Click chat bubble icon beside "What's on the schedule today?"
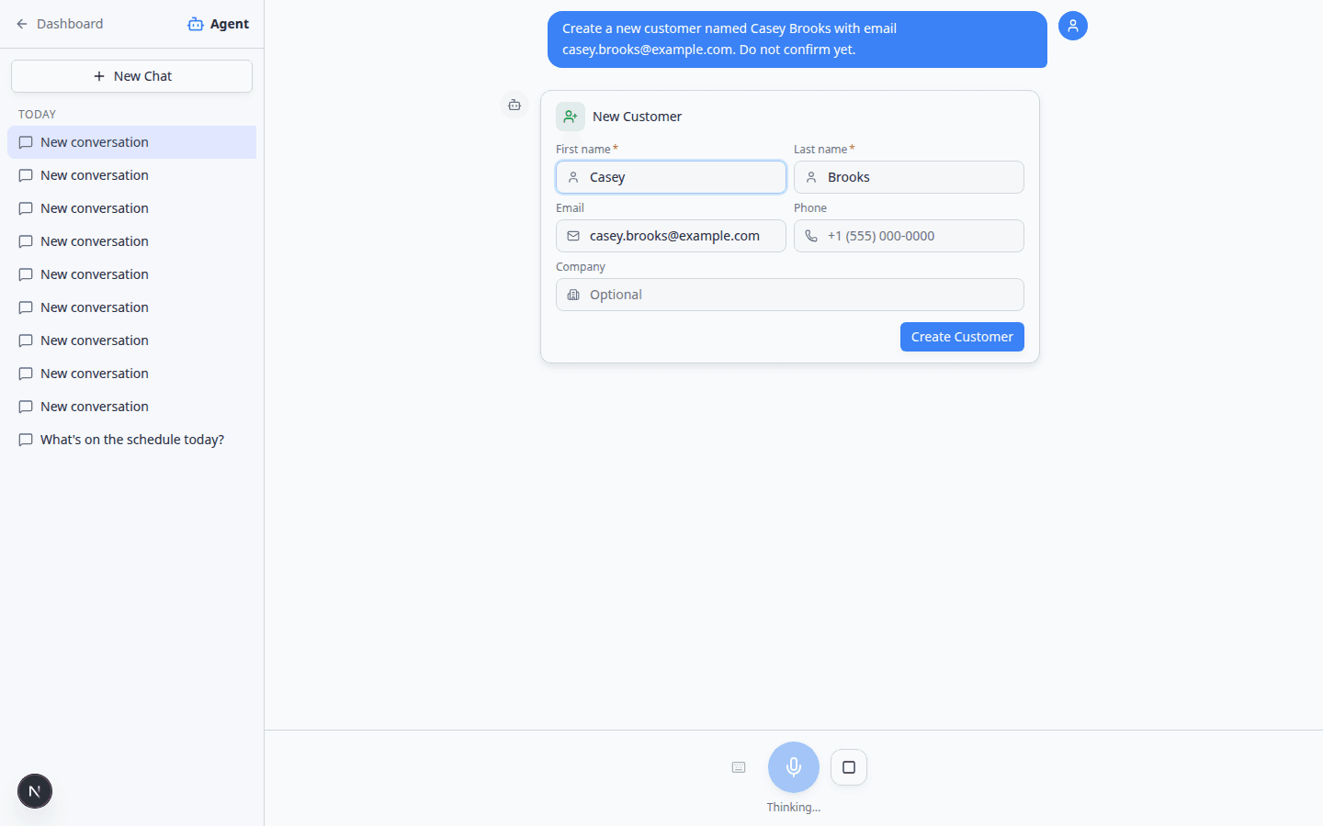 26,440
